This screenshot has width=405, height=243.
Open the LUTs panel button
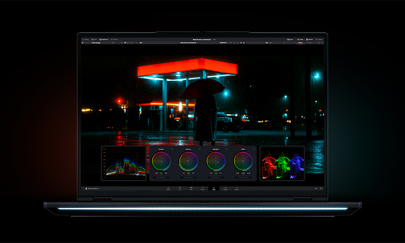[94, 40]
